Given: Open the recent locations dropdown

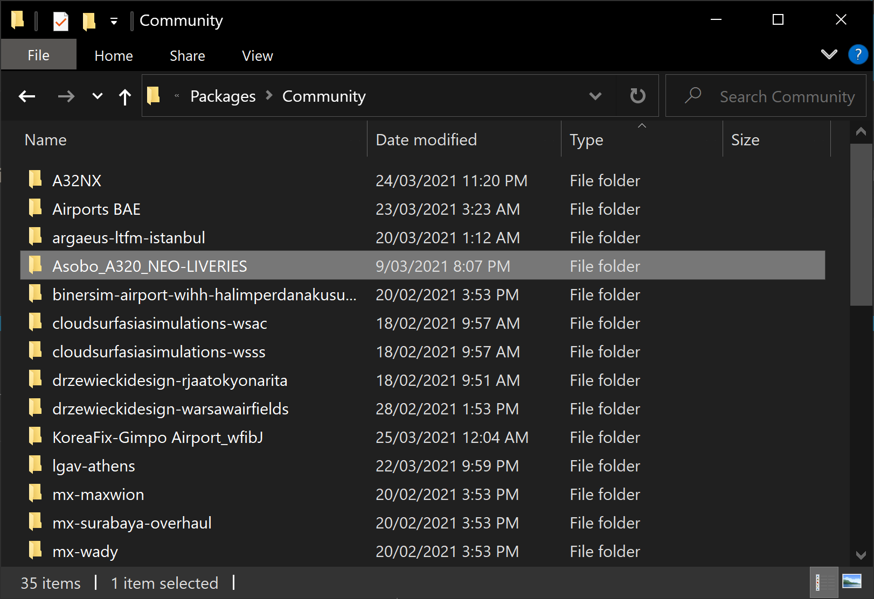Looking at the screenshot, I should (x=98, y=97).
